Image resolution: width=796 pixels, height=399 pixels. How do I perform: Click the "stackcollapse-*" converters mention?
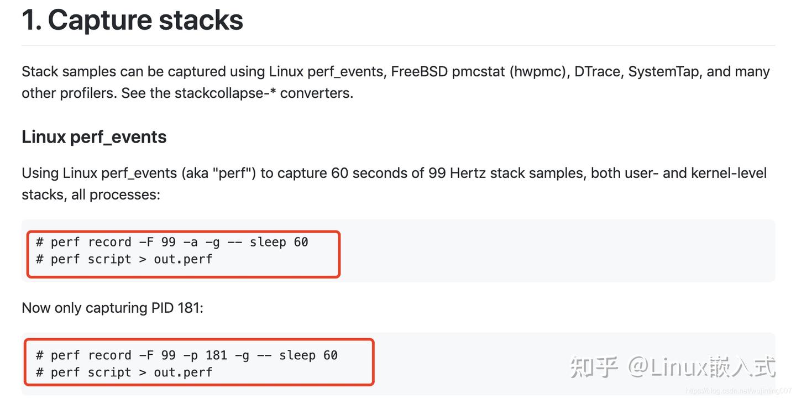click(x=226, y=93)
